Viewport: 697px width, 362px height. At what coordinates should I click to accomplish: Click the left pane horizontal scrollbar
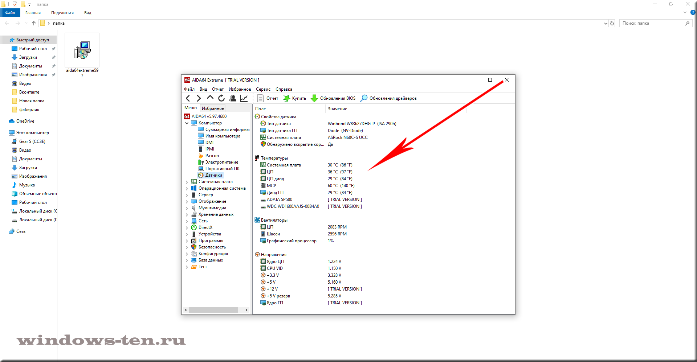(x=213, y=310)
